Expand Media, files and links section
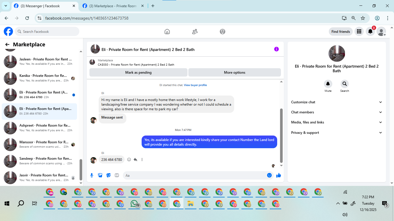The height and width of the screenshot is (221, 394). click(x=337, y=122)
